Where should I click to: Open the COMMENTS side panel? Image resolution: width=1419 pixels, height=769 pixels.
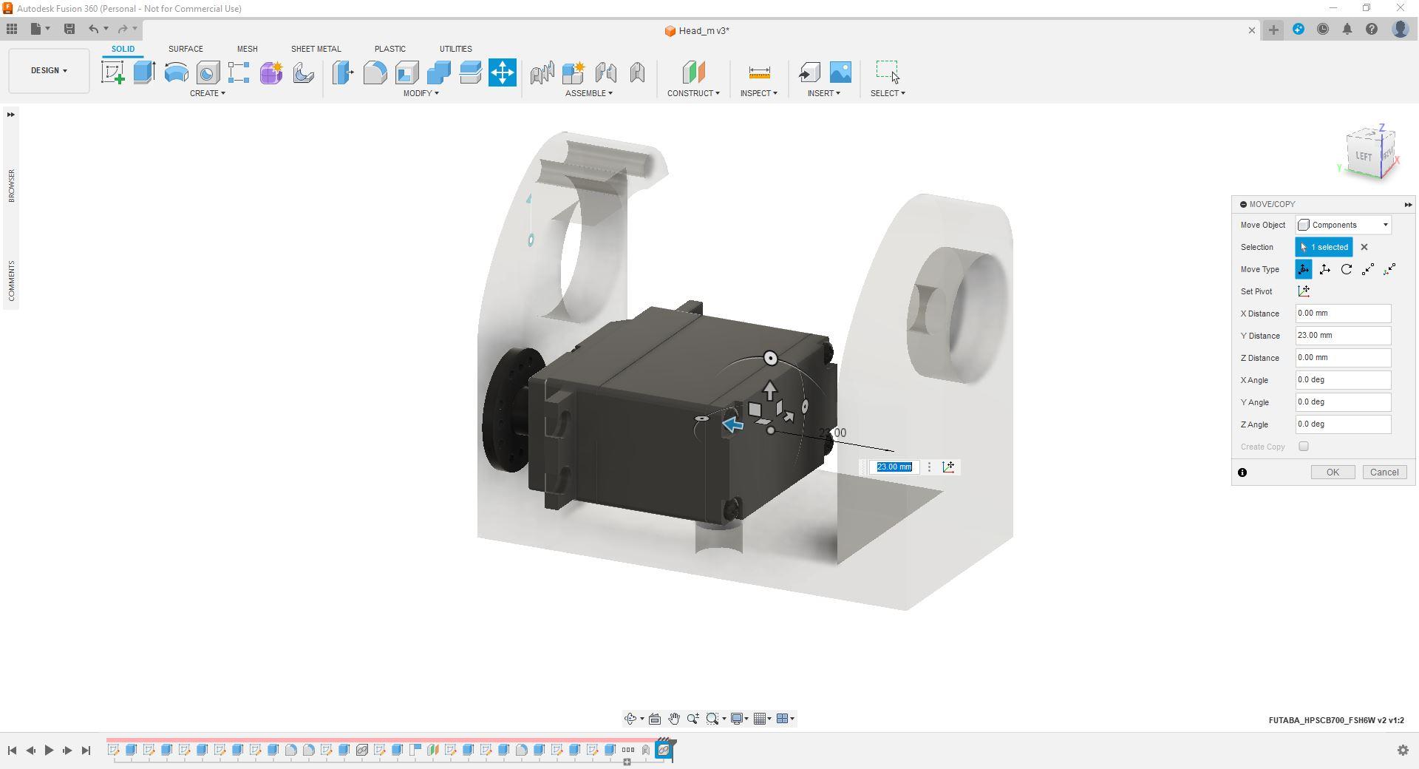pos(11,280)
